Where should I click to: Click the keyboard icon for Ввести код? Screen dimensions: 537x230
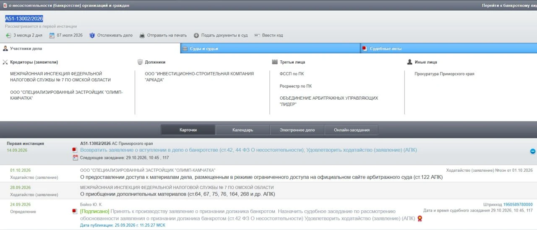point(257,35)
